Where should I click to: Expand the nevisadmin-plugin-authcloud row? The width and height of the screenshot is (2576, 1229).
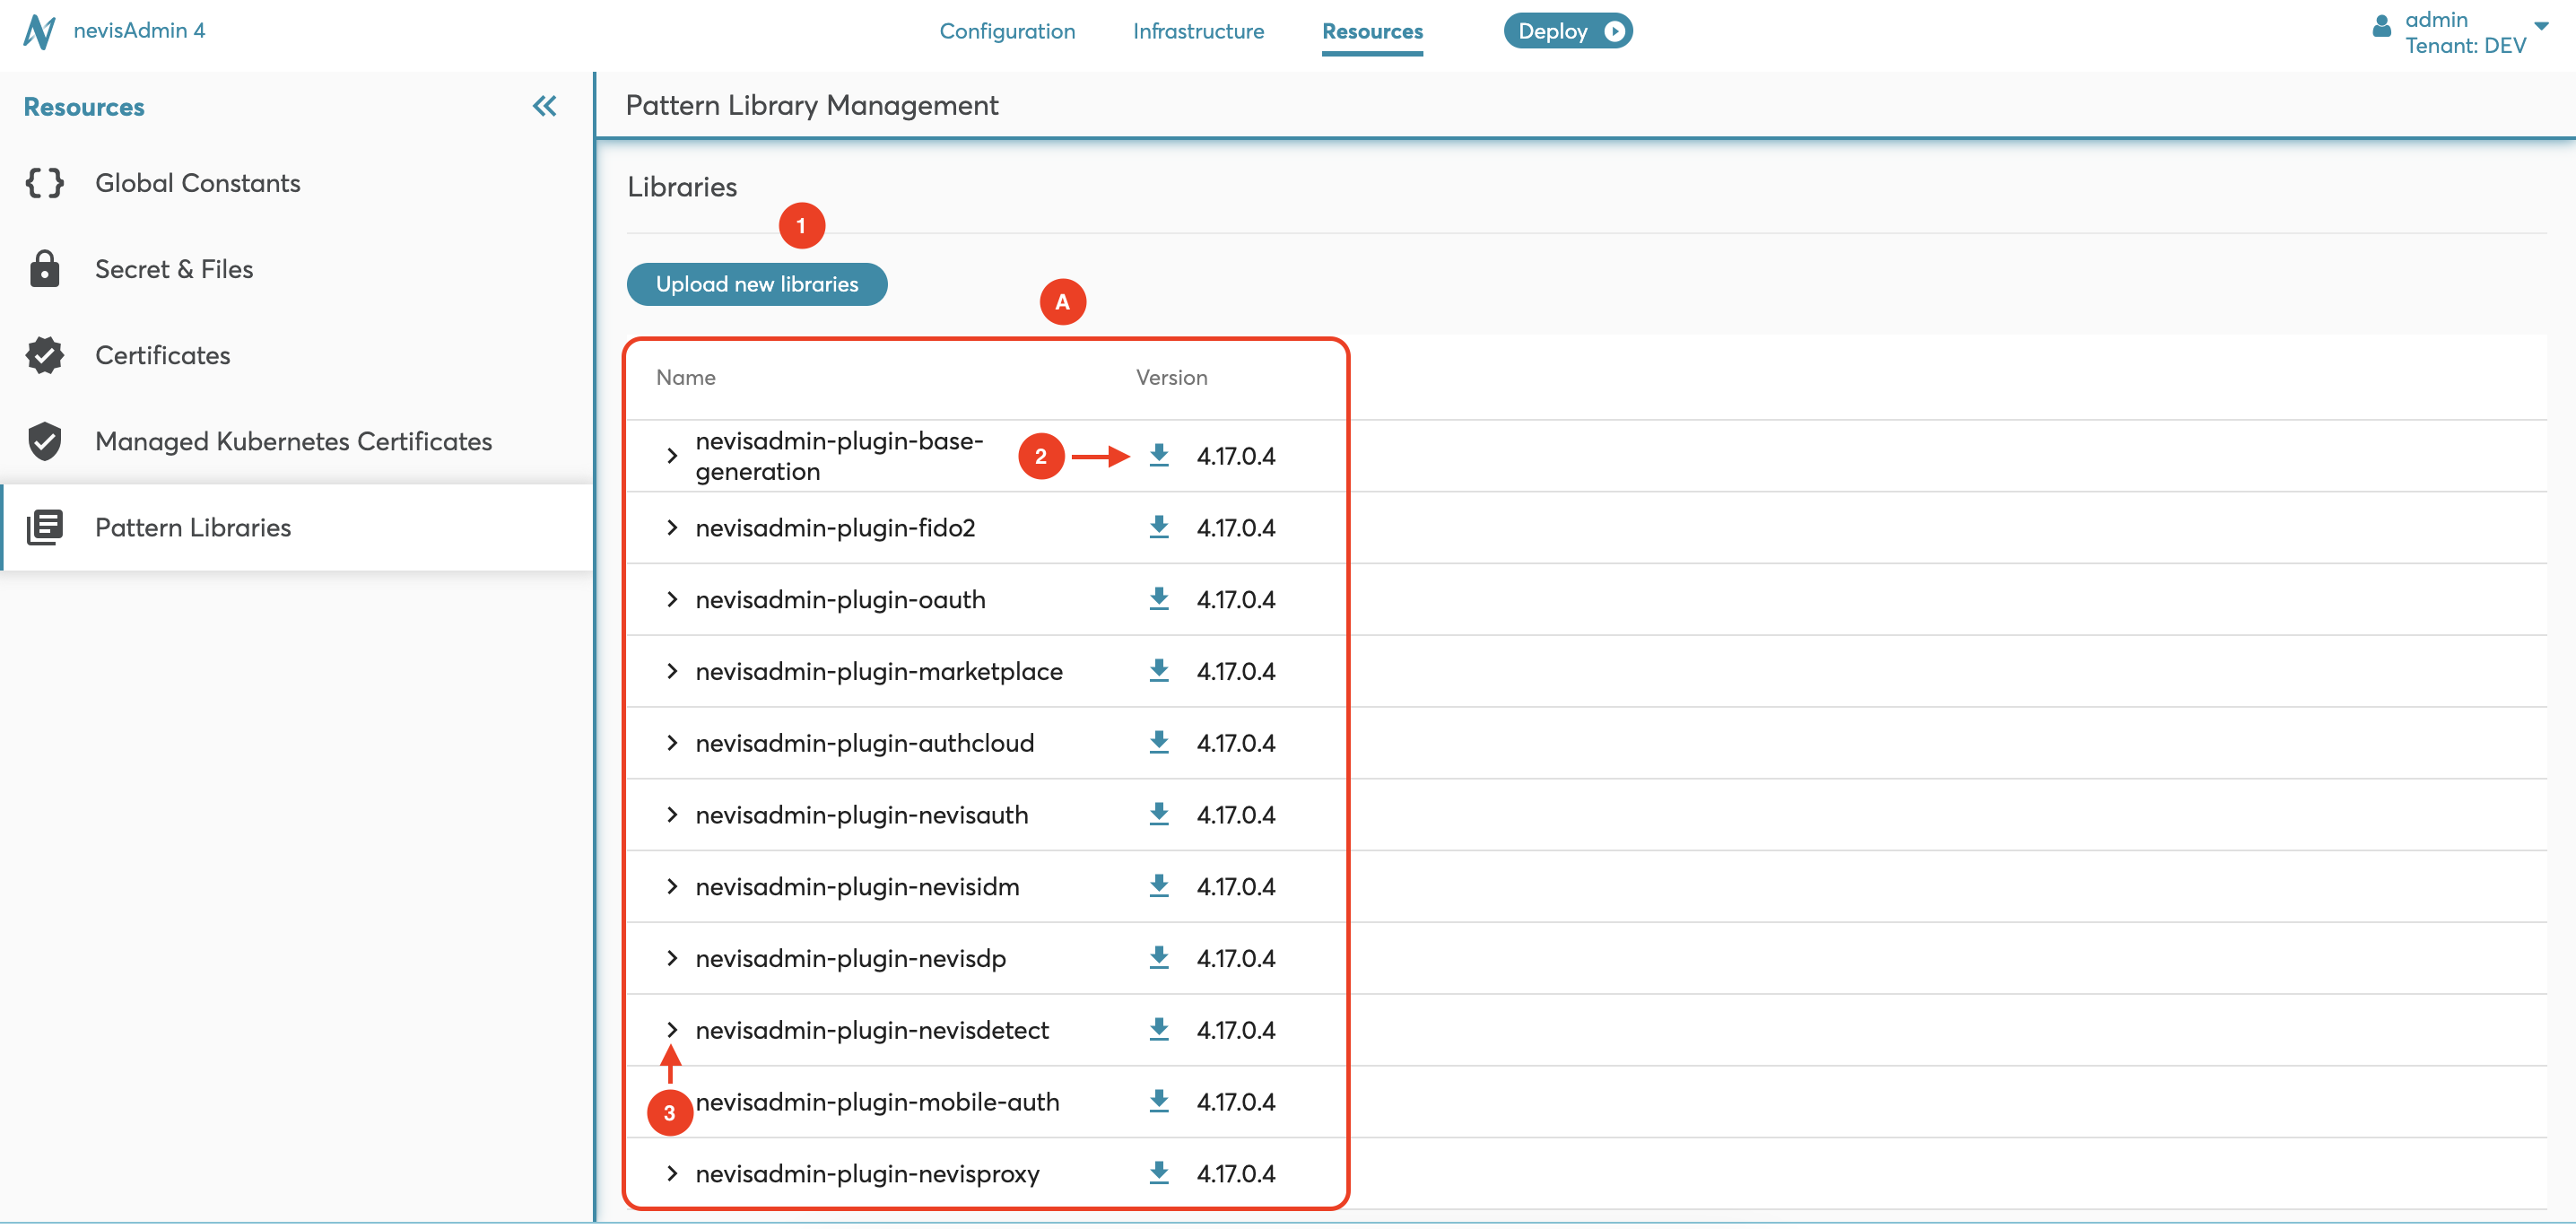[672, 743]
